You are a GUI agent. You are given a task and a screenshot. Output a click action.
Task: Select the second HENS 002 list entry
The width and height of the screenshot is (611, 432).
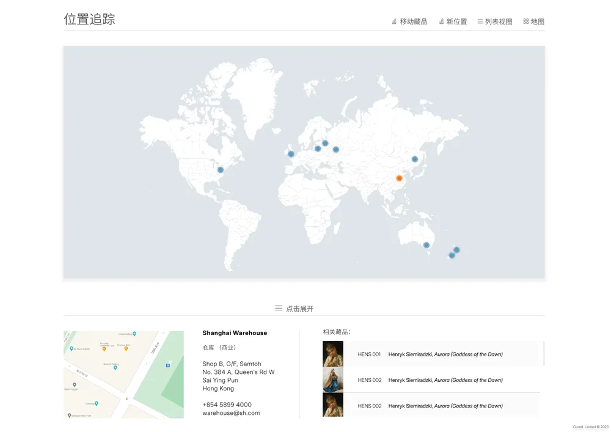click(428, 405)
